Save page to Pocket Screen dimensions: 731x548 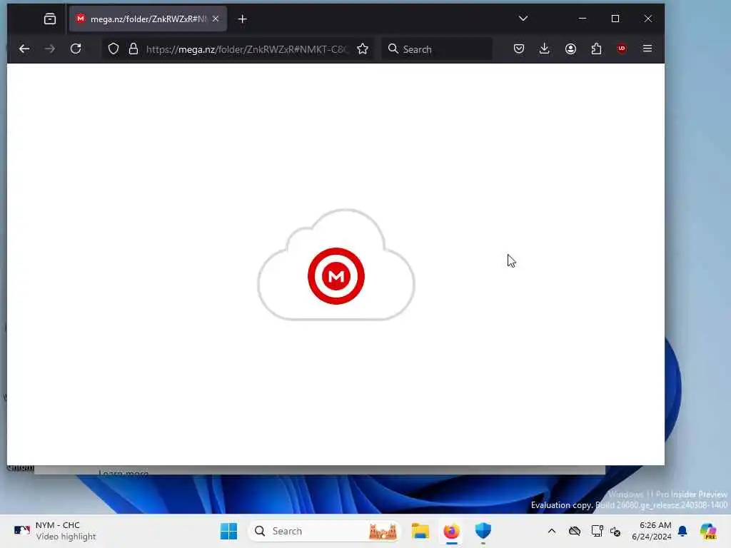coord(519,49)
